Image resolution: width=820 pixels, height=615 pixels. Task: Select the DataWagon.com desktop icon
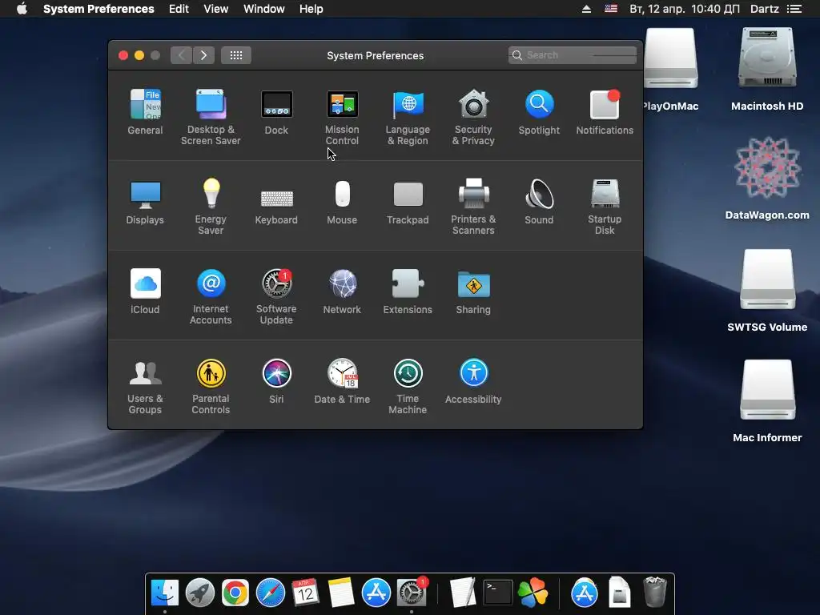(767, 179)
